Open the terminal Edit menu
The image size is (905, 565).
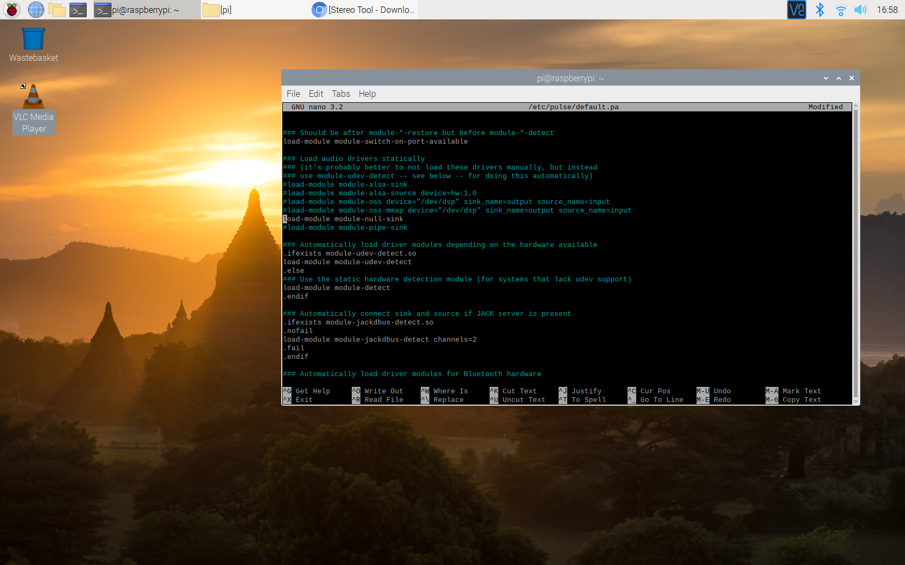coord(316,94)
